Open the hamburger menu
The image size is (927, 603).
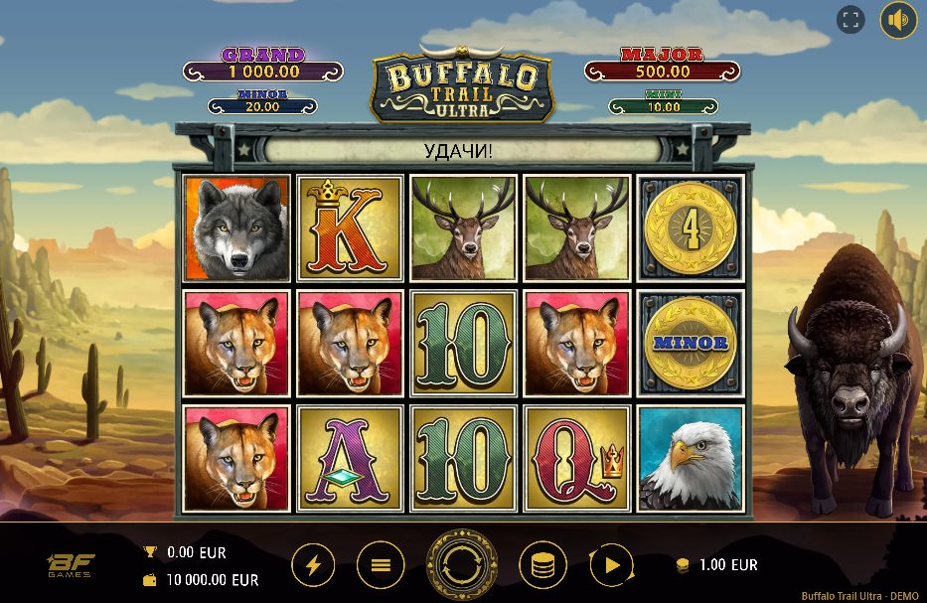point(381,565)
